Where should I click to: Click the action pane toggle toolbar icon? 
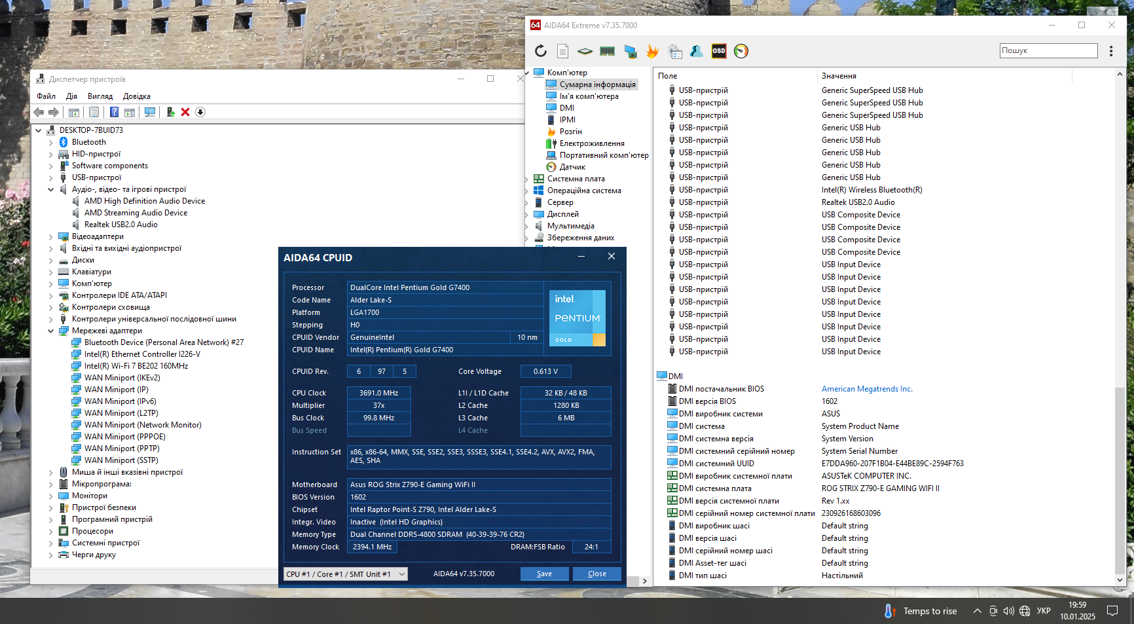coord(130,112)
